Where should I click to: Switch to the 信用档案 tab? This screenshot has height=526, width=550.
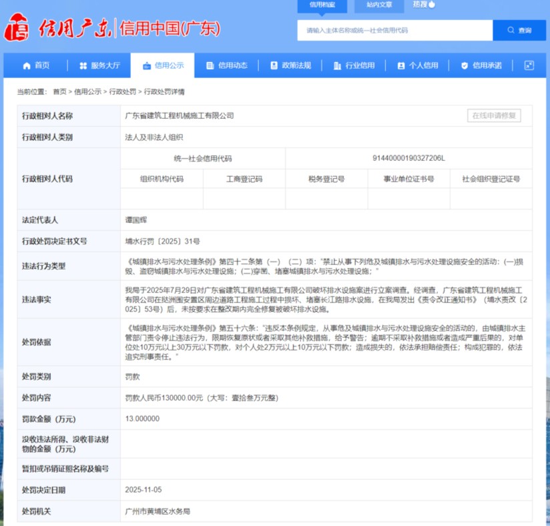pyautogui.click(x=321, y=5)
